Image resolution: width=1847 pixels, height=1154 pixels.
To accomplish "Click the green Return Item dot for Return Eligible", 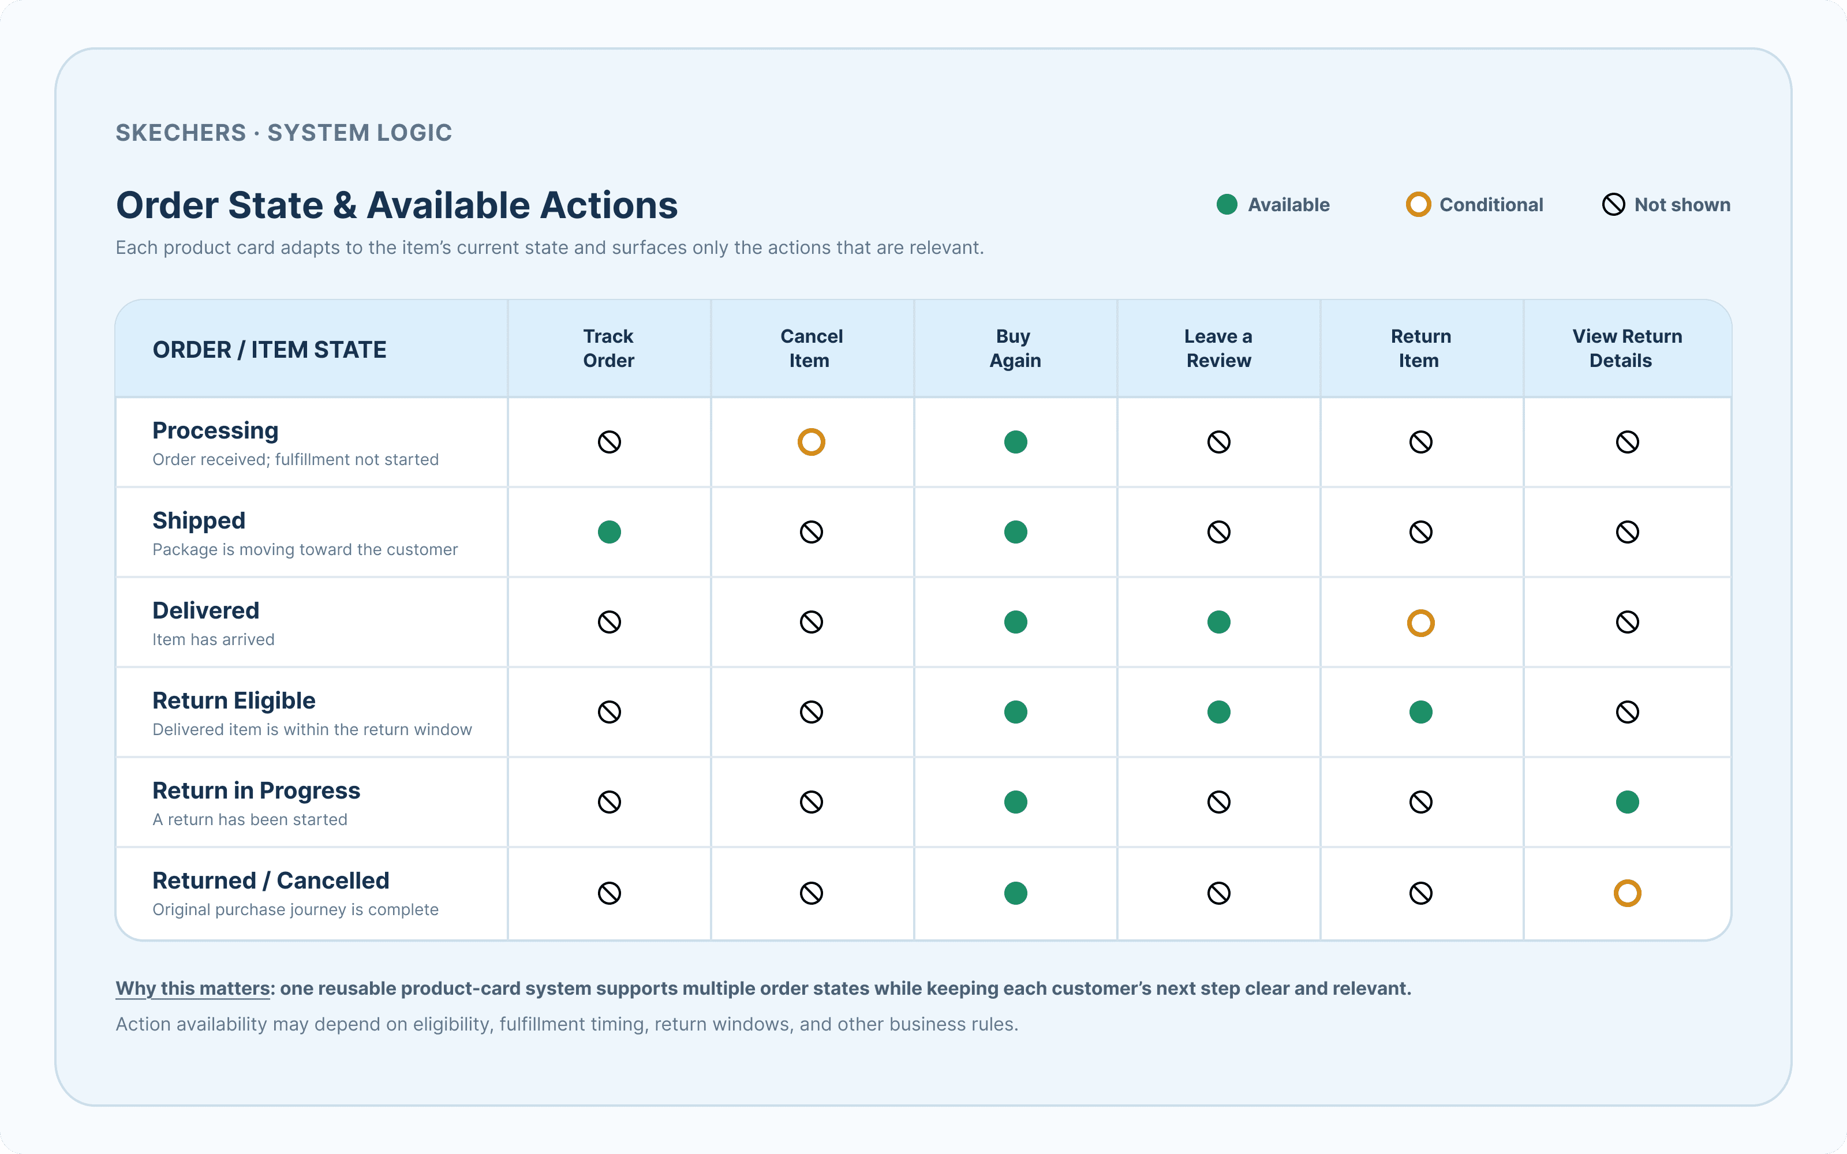I will (1420, 712).
